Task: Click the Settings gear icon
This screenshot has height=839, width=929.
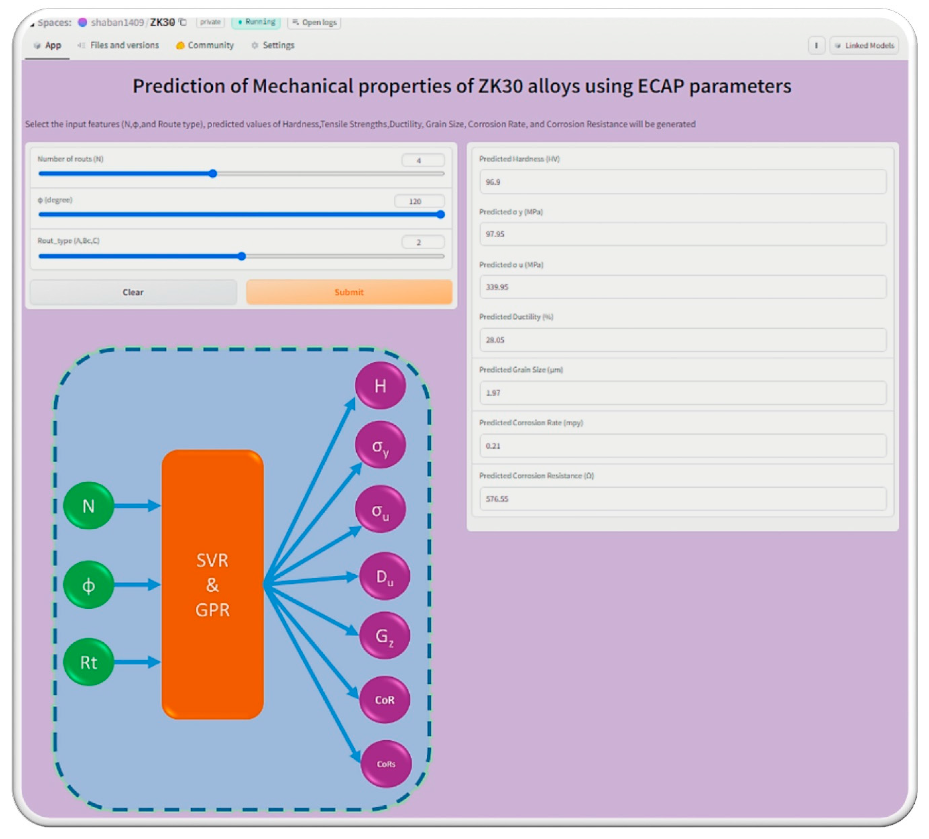Action: (x=254, y=45)
